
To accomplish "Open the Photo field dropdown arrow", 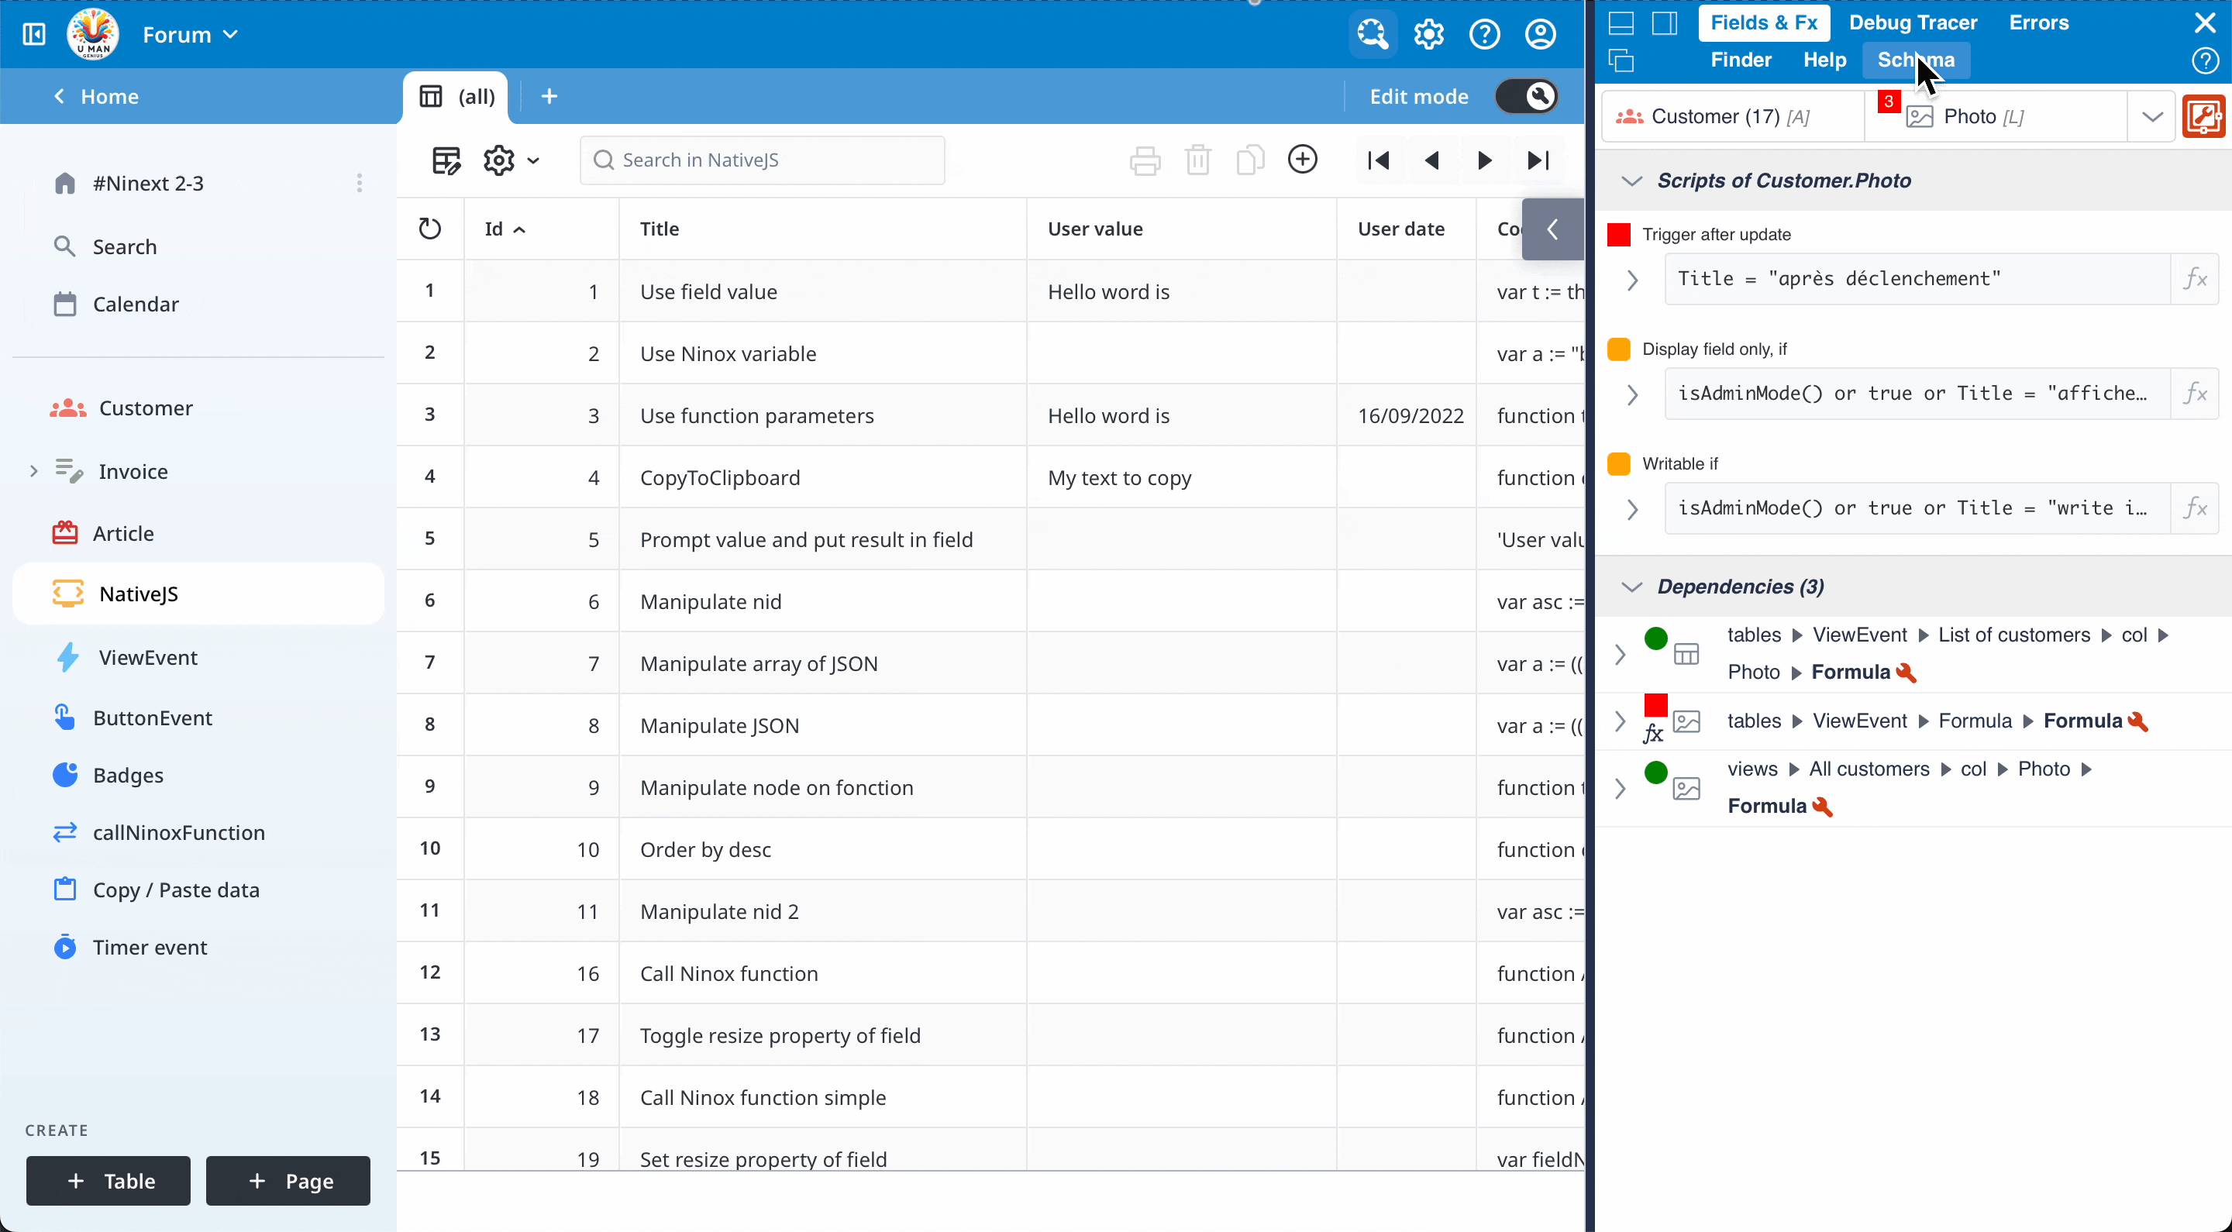I will [x=2152, y=117].
